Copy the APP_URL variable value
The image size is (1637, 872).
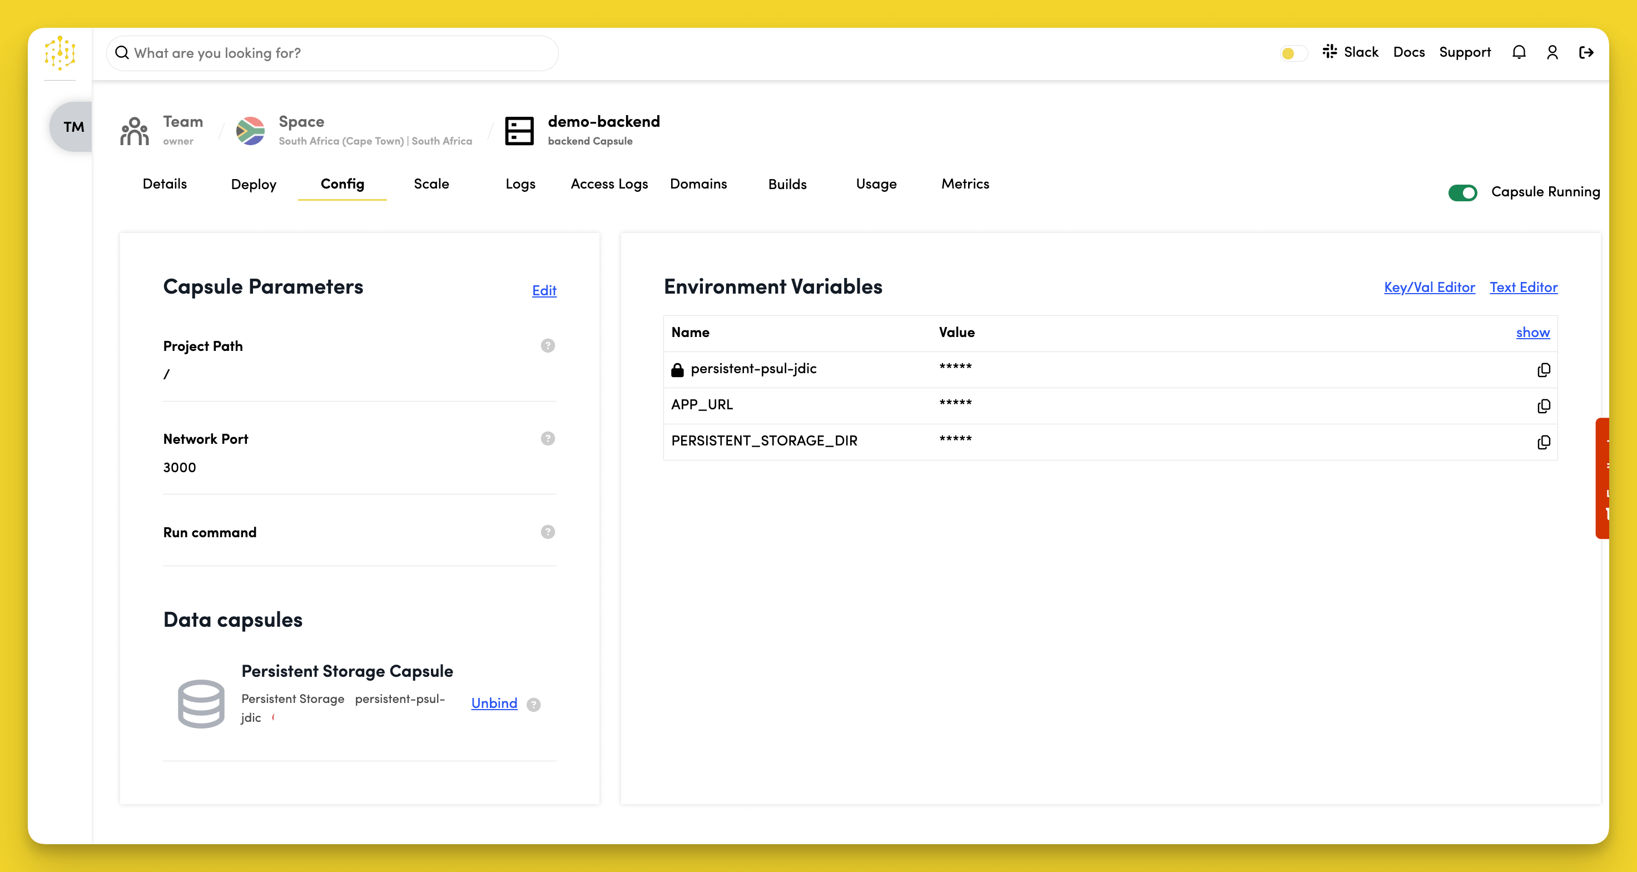point(1543,405)
